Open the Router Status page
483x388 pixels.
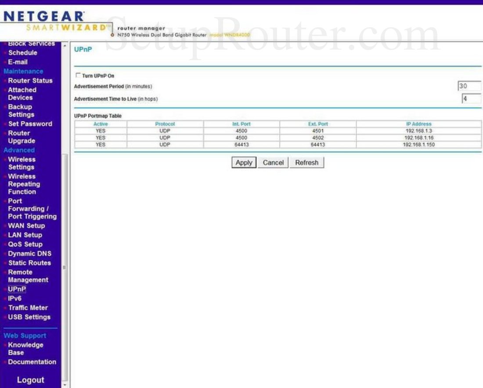[30, 80]
